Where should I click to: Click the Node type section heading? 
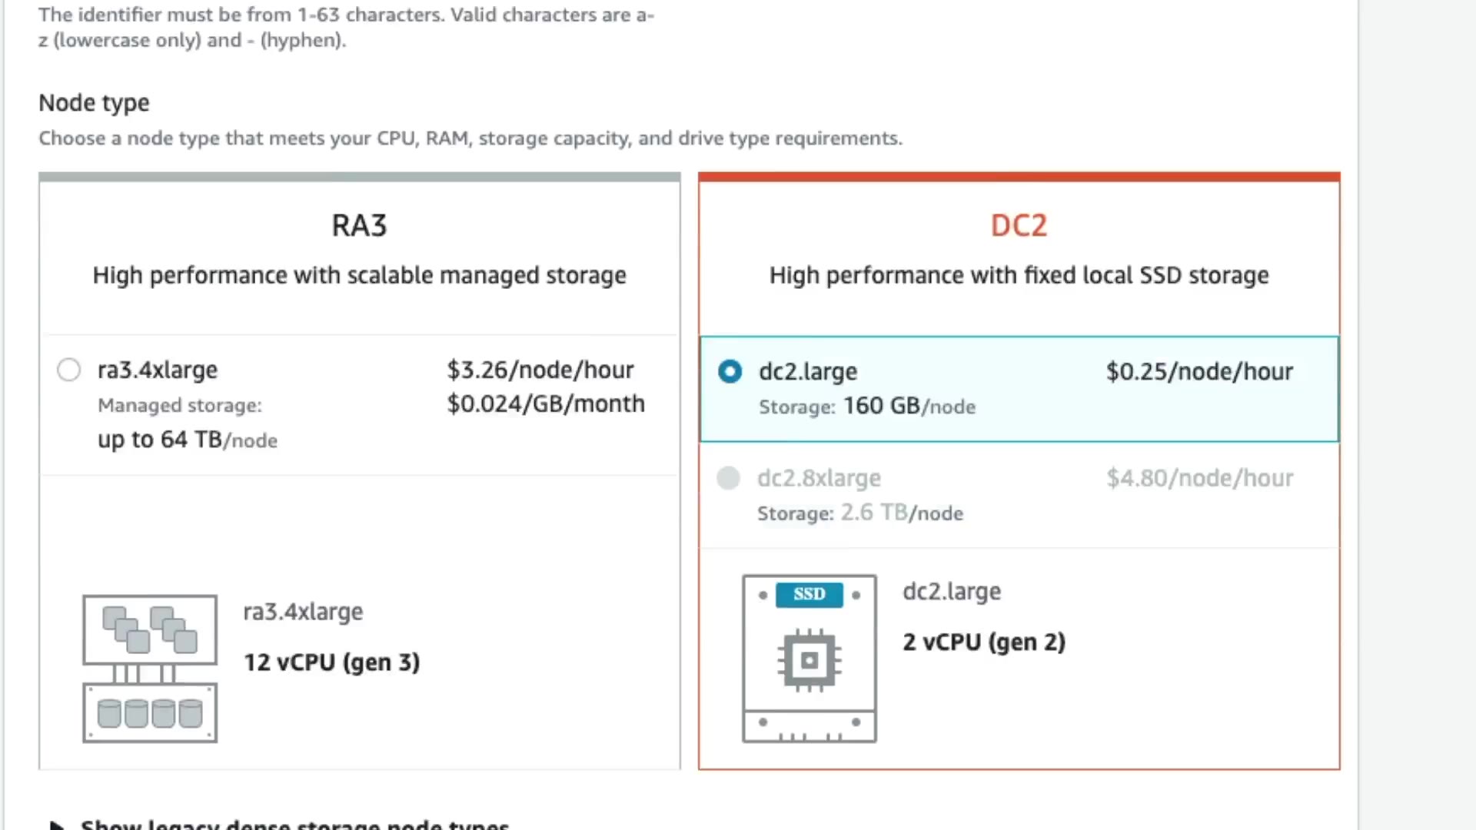(x=94, y=102)
